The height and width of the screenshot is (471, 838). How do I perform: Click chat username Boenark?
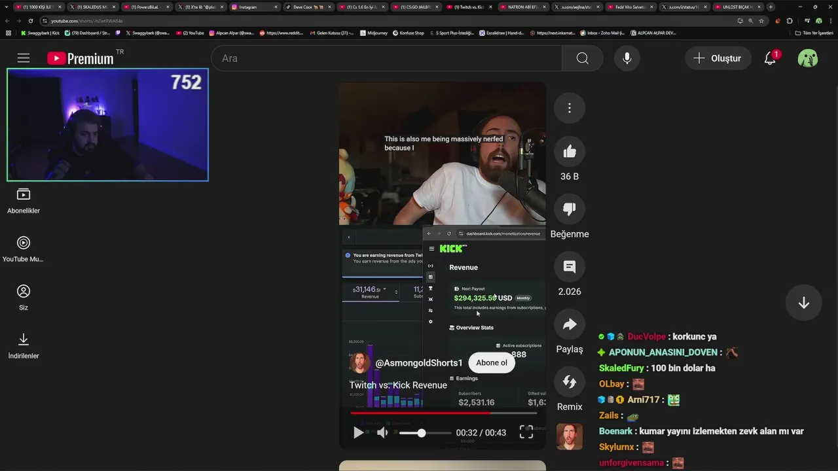[615, 431]
